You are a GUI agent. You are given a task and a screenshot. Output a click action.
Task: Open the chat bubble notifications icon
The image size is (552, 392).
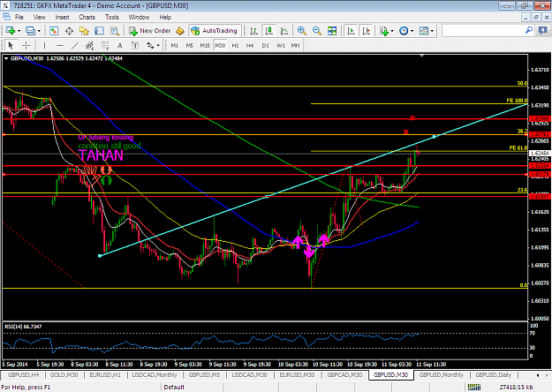pyautogui.click(x=542, y=31)
